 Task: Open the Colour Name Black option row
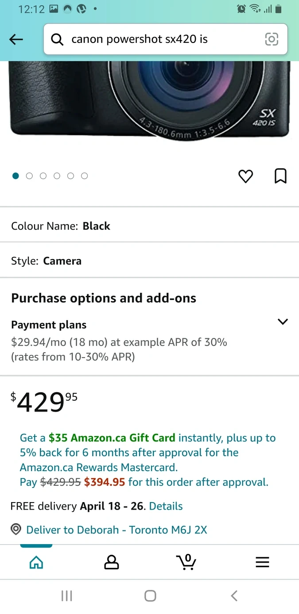(149, 226)
